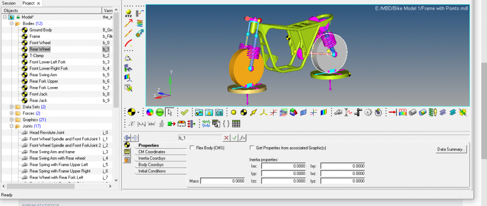Screen dimensions: 487x206
Task: Collapse the Bodies folder in tree
Action: (12, 23)
